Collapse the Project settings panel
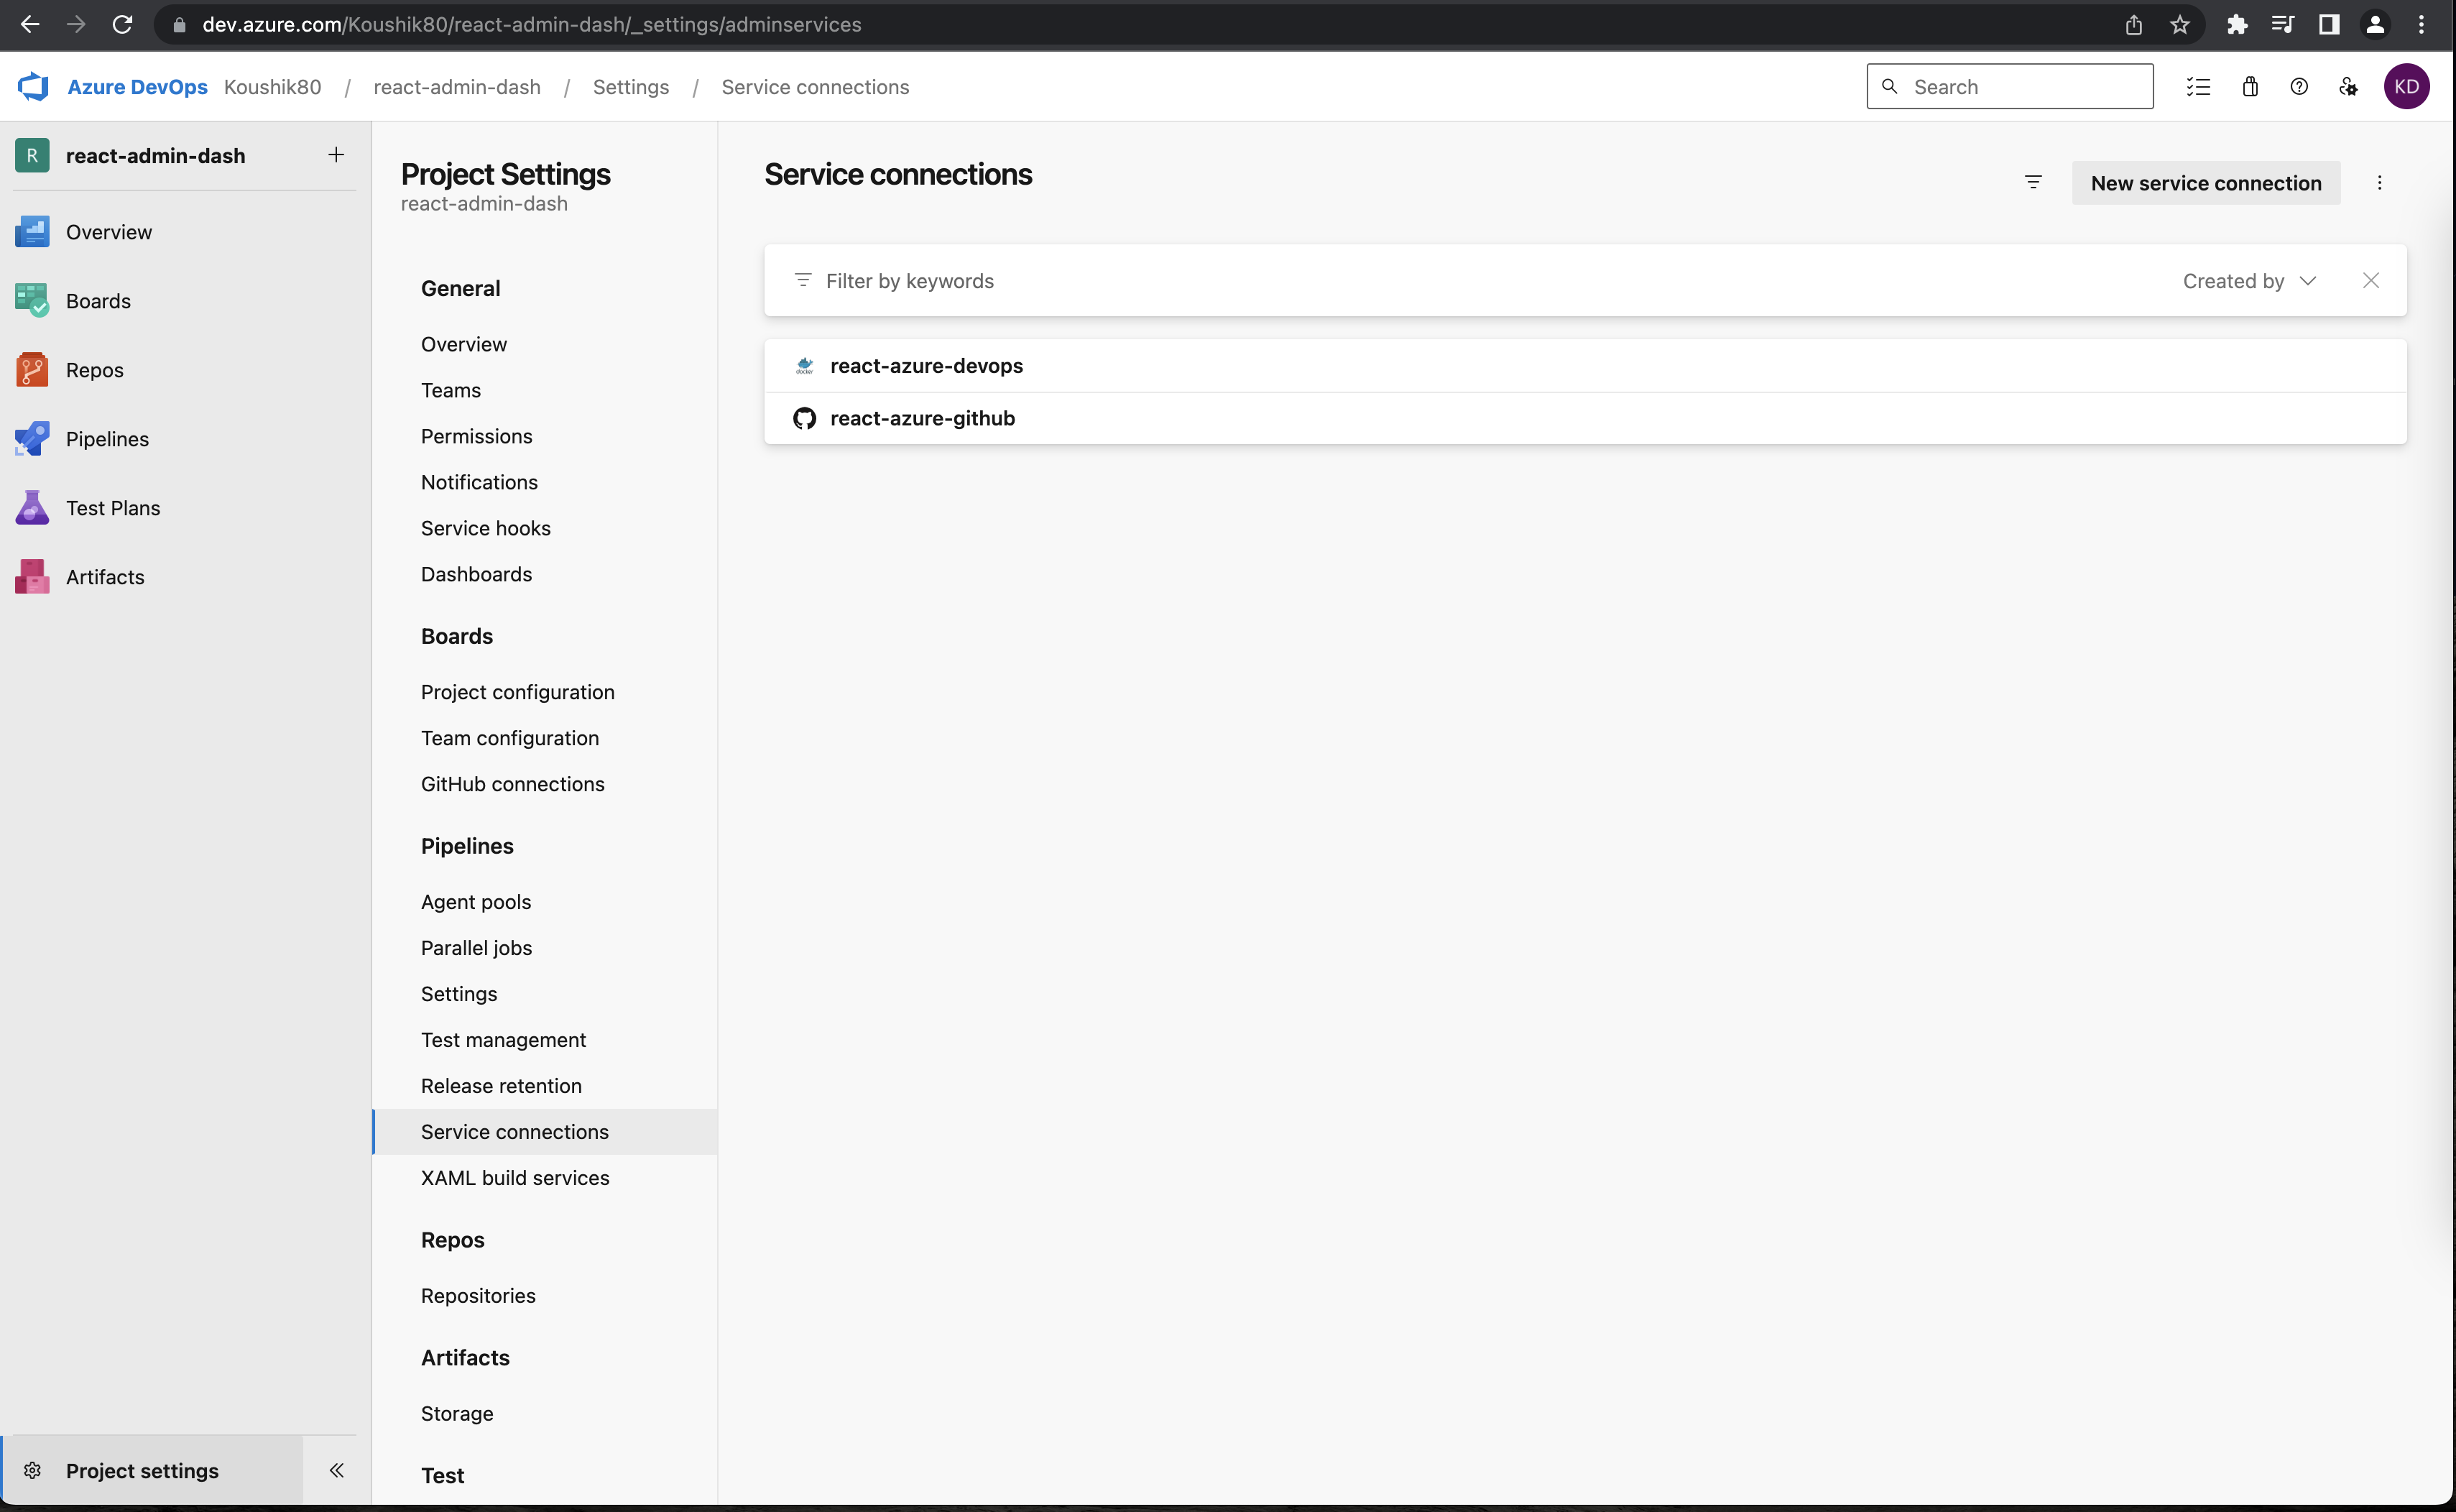2456x1512 pixels. point(336,1470)
